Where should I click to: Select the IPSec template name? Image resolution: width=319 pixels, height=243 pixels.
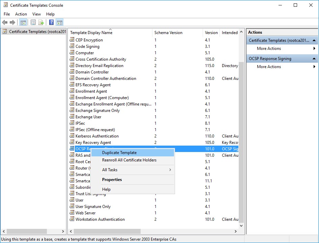click(80, 123)
